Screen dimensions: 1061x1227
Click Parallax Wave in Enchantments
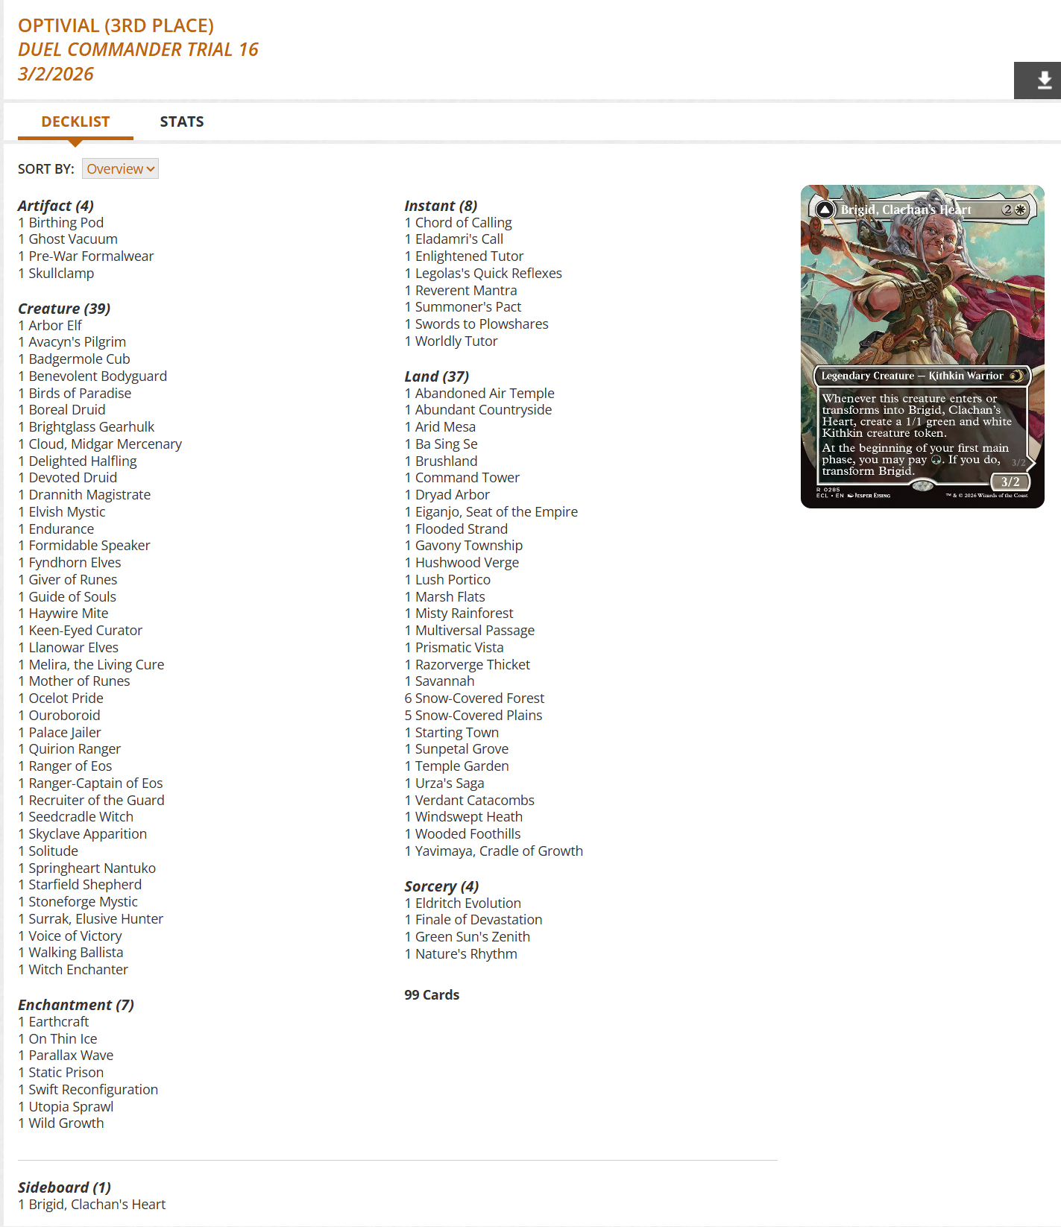[71, 1055]
